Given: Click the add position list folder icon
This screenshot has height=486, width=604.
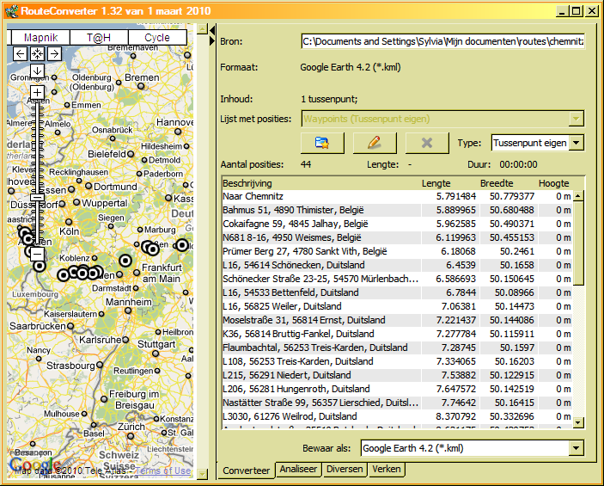Looking at the screenshot, I should click(323, 143).
